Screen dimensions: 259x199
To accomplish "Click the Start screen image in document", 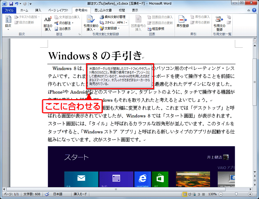I will 141,167.
